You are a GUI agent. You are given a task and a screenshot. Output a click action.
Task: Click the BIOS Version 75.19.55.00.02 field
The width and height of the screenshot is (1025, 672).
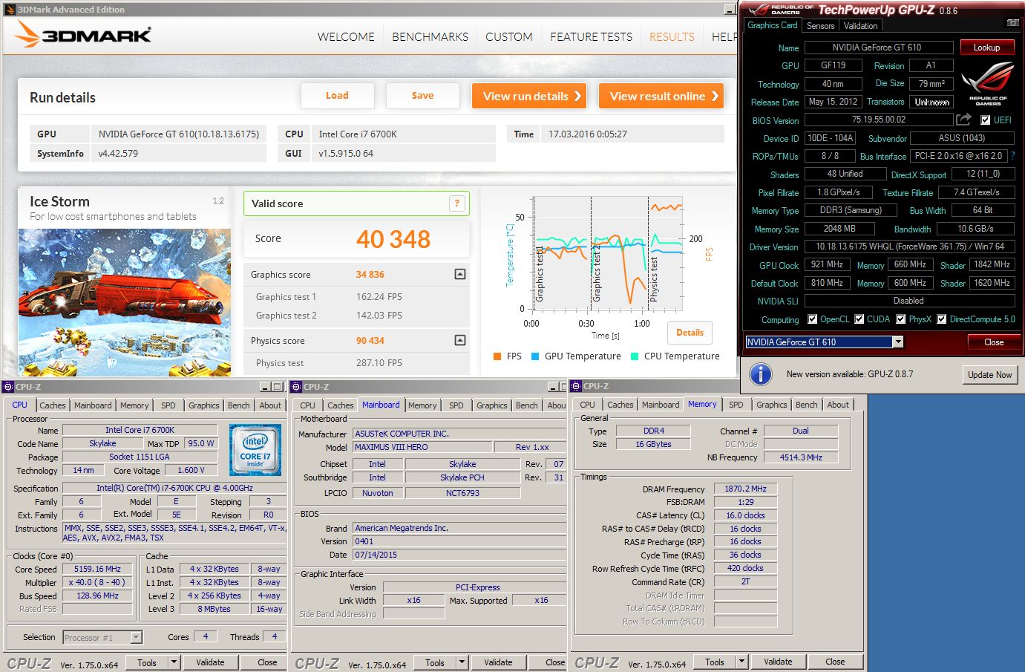pos(879,120)
